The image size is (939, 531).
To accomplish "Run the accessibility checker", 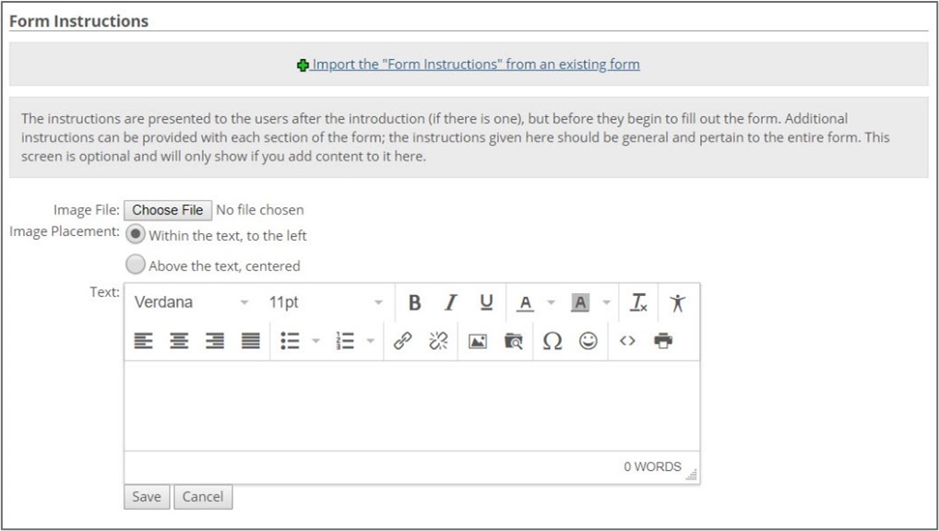I will coord(678,301).
